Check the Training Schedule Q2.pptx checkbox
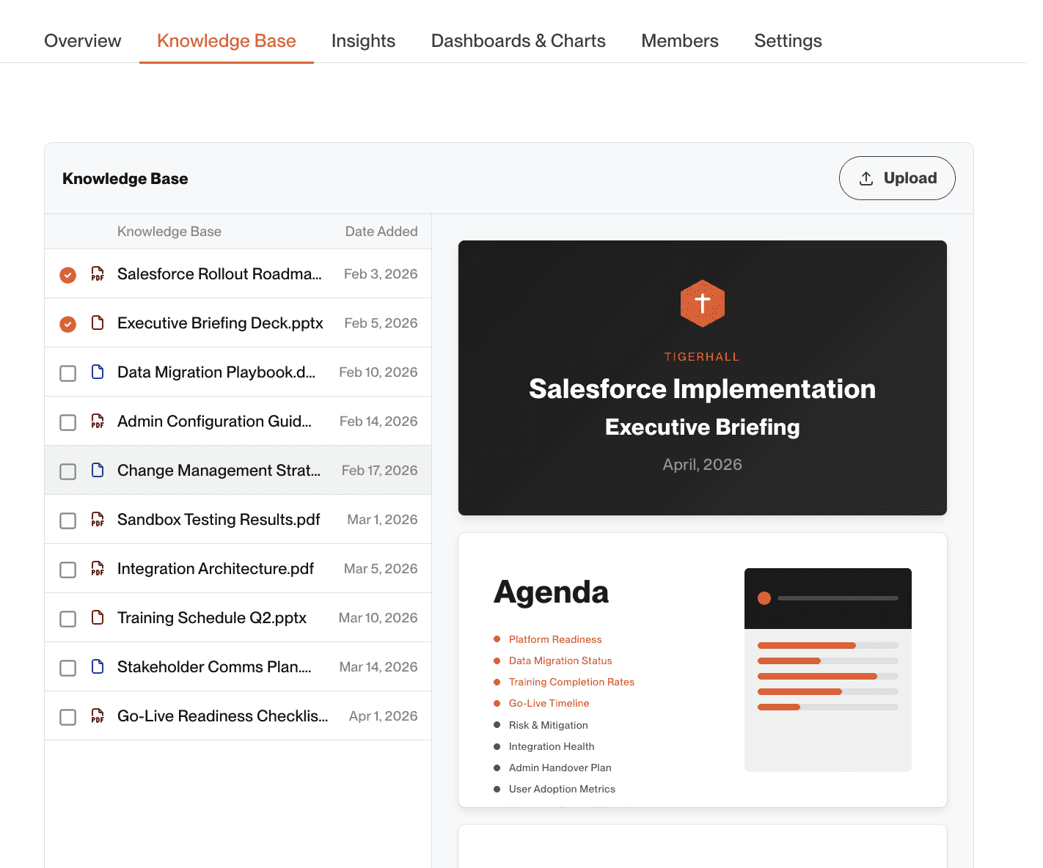 point(67,619)
